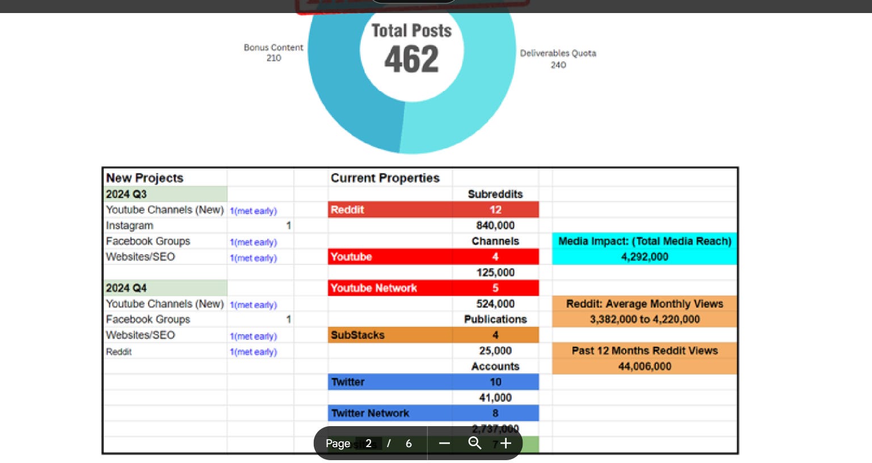This screenshot has height=463, width=872.
Task: Click the 'Bonus Content 210' chart label
Action: coord(273,53)
